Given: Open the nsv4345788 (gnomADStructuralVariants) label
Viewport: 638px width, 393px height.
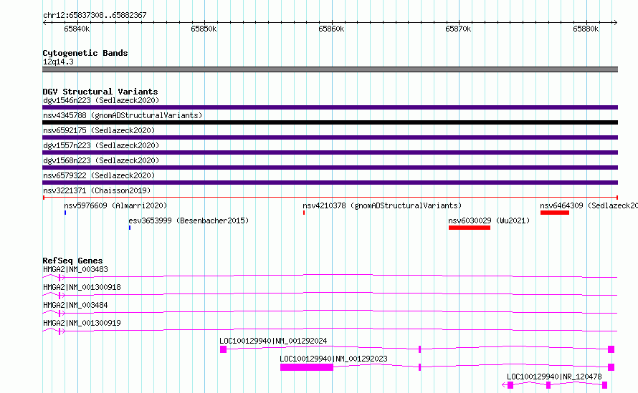Looking at the screenshot, I should (123, 115).
